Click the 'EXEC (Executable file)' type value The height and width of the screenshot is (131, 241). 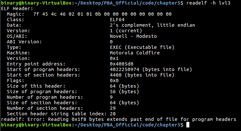point(142,47)
